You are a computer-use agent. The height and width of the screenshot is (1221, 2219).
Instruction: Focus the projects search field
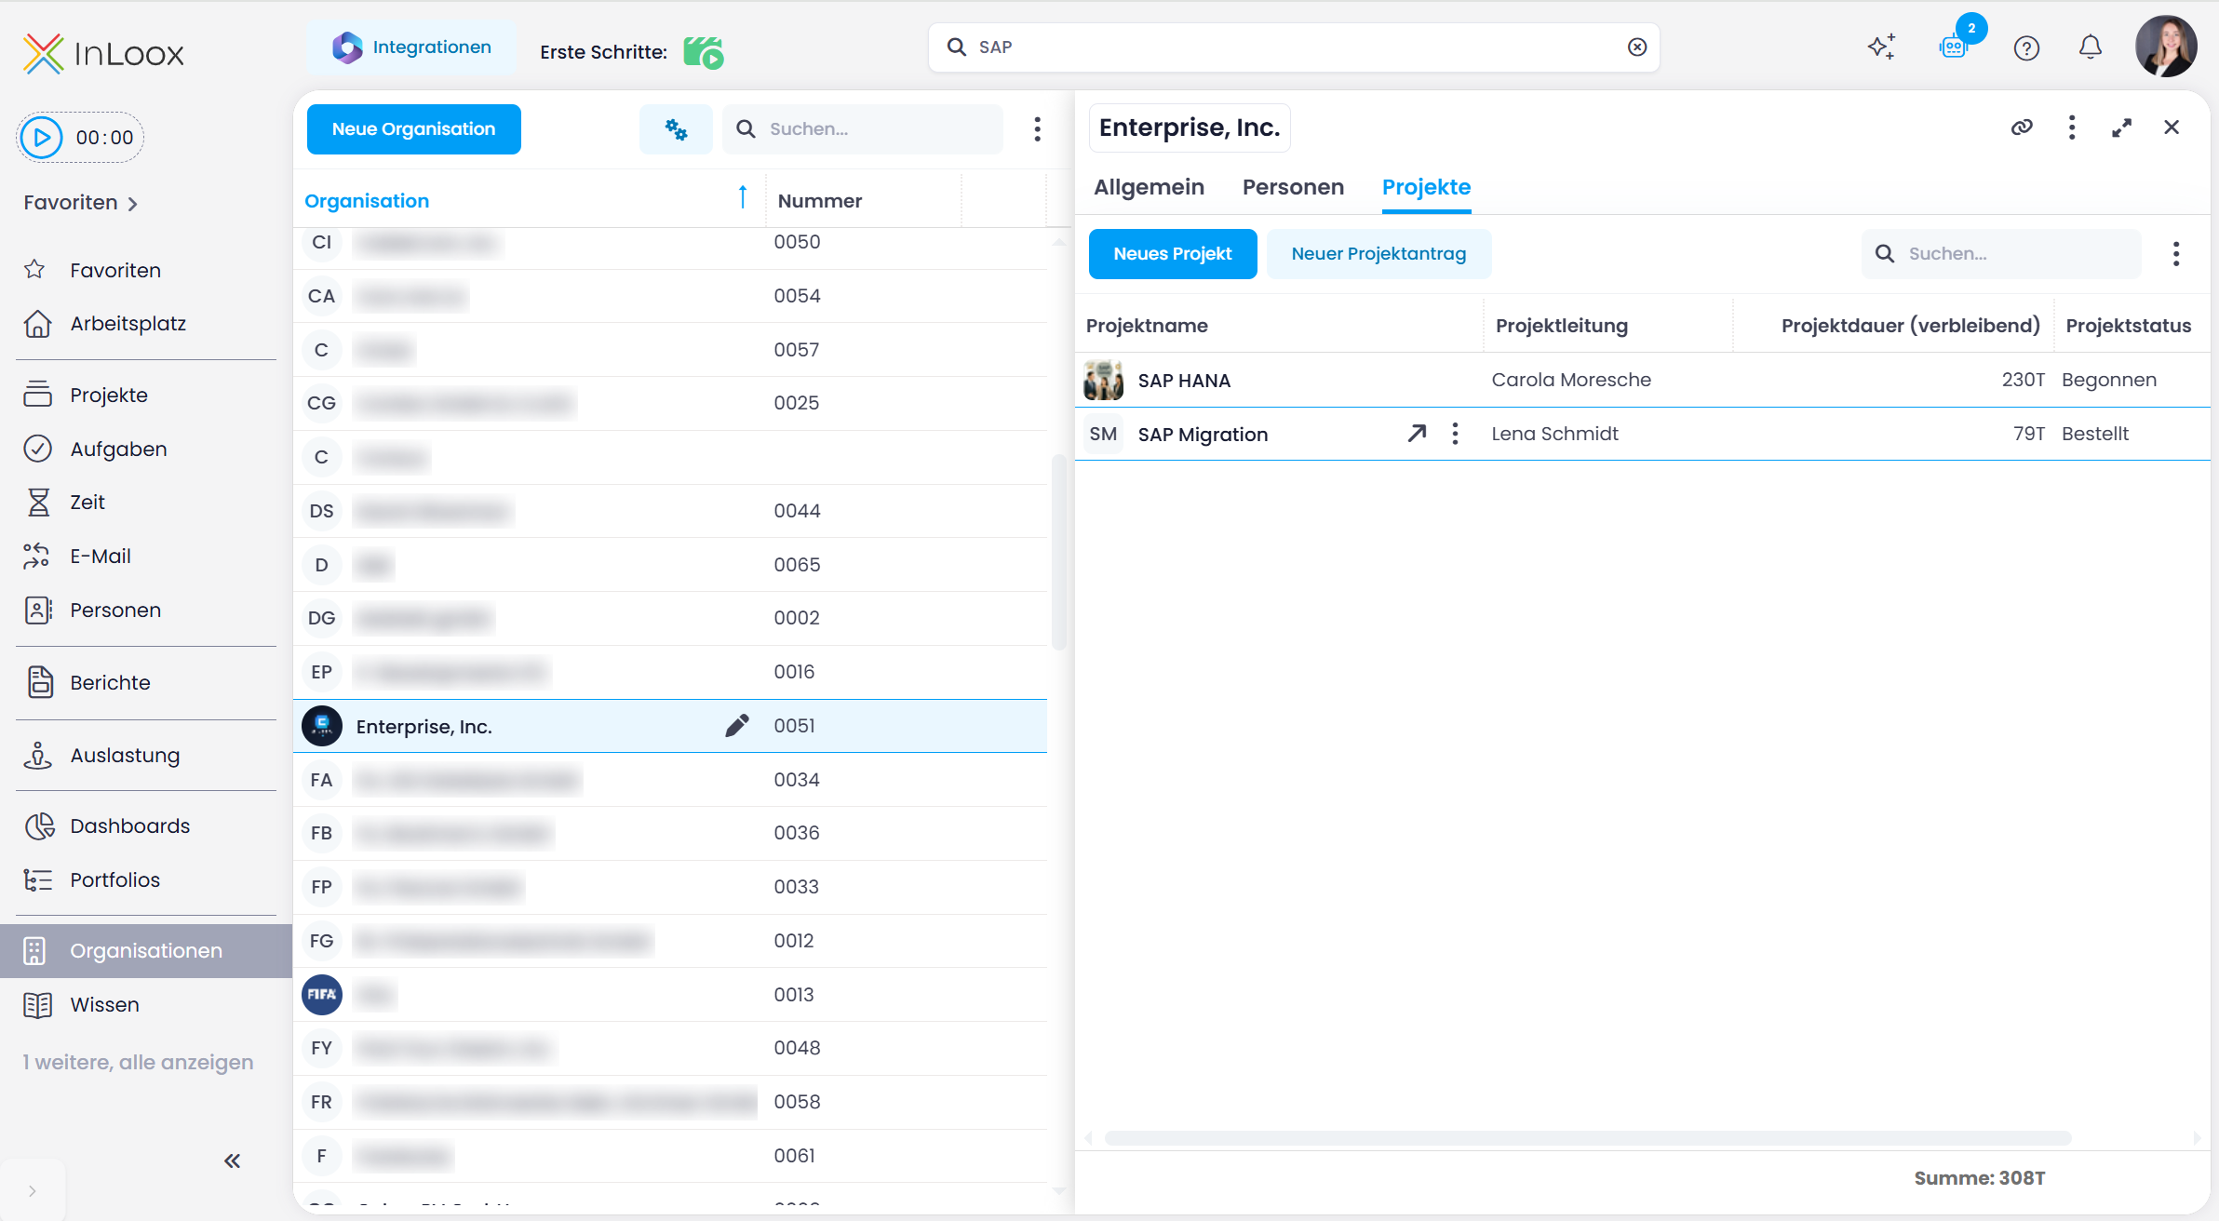click(2001, 254)
